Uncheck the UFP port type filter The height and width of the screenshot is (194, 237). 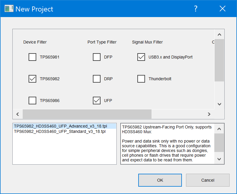[x=97, y=101]
